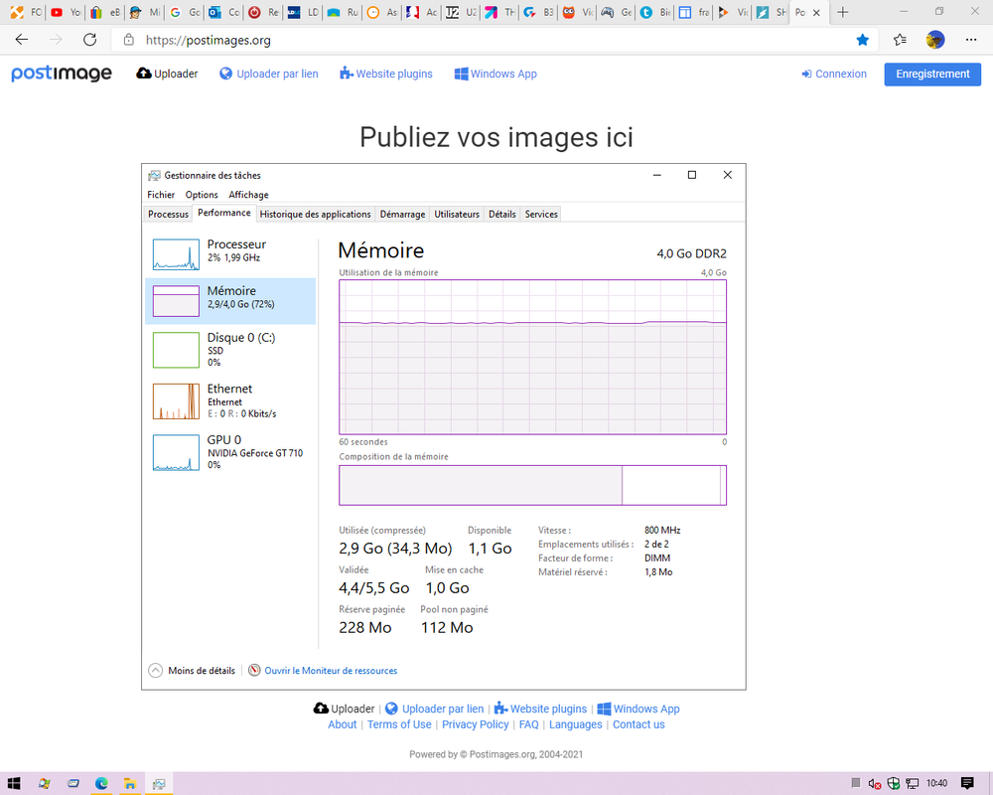The width and height of the screenshot is (993, 795).
Task: Open Uploader par lien in top navigation
Action: [268, 74]
